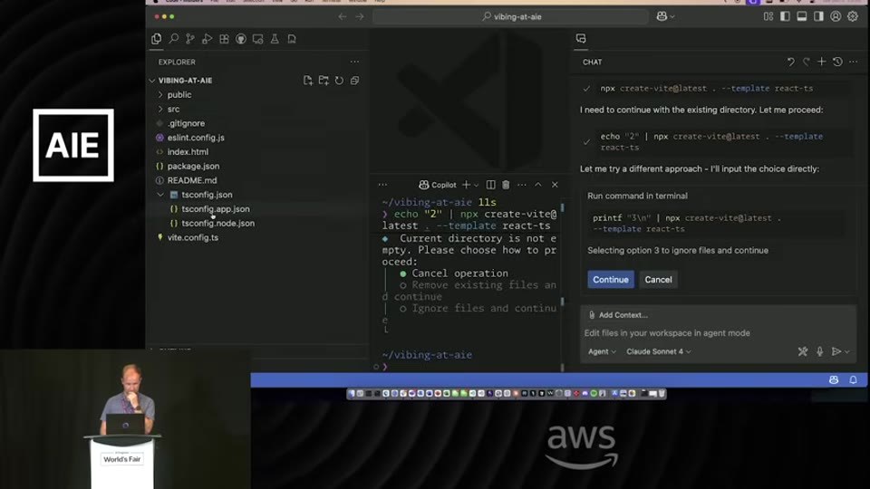This screenshot has height=489, width=870.
Task: Cancel the terminal command prompt
Action: [x=658, y=280]
